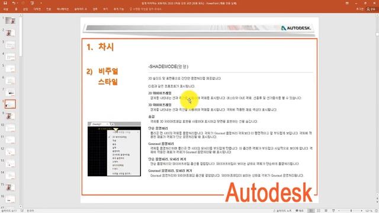Image resolution: width=379 pixels, height=213 pixels.
Task: Click the 공유 (Share) button
Action: (x=371, y=9)
